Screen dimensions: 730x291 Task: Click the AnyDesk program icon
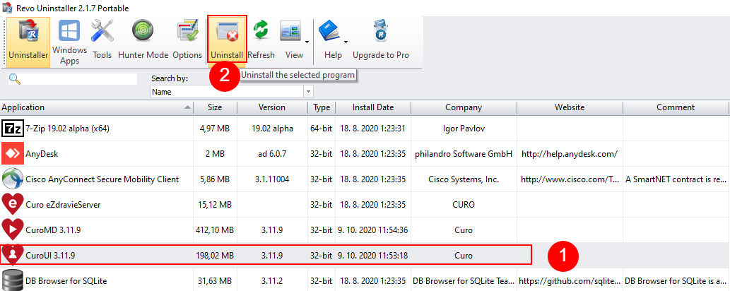click(13, 154)
